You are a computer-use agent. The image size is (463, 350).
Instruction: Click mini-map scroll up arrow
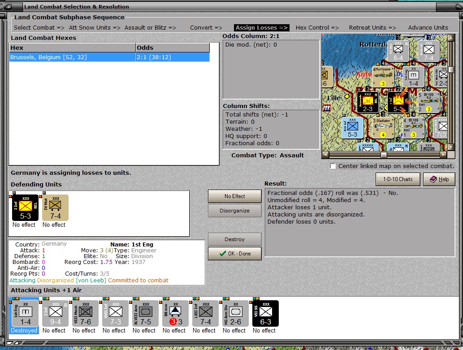tap(451, 38)
